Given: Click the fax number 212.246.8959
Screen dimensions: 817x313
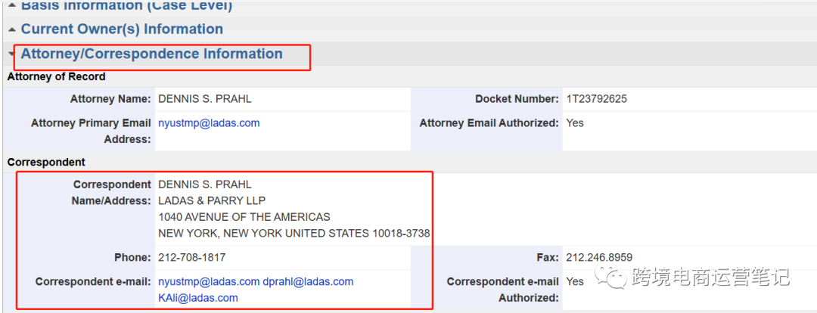Looking at the screenshot, I should click(599, 257).
